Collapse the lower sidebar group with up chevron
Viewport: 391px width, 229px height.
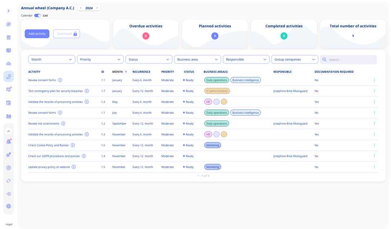(x=9, y=131)
